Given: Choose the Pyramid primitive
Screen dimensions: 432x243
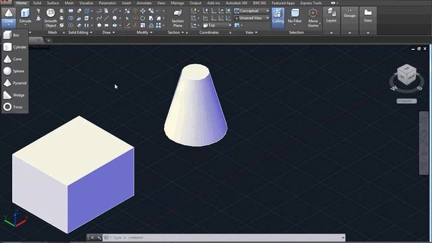Looking at the screenshot, I should click(15, 83).
